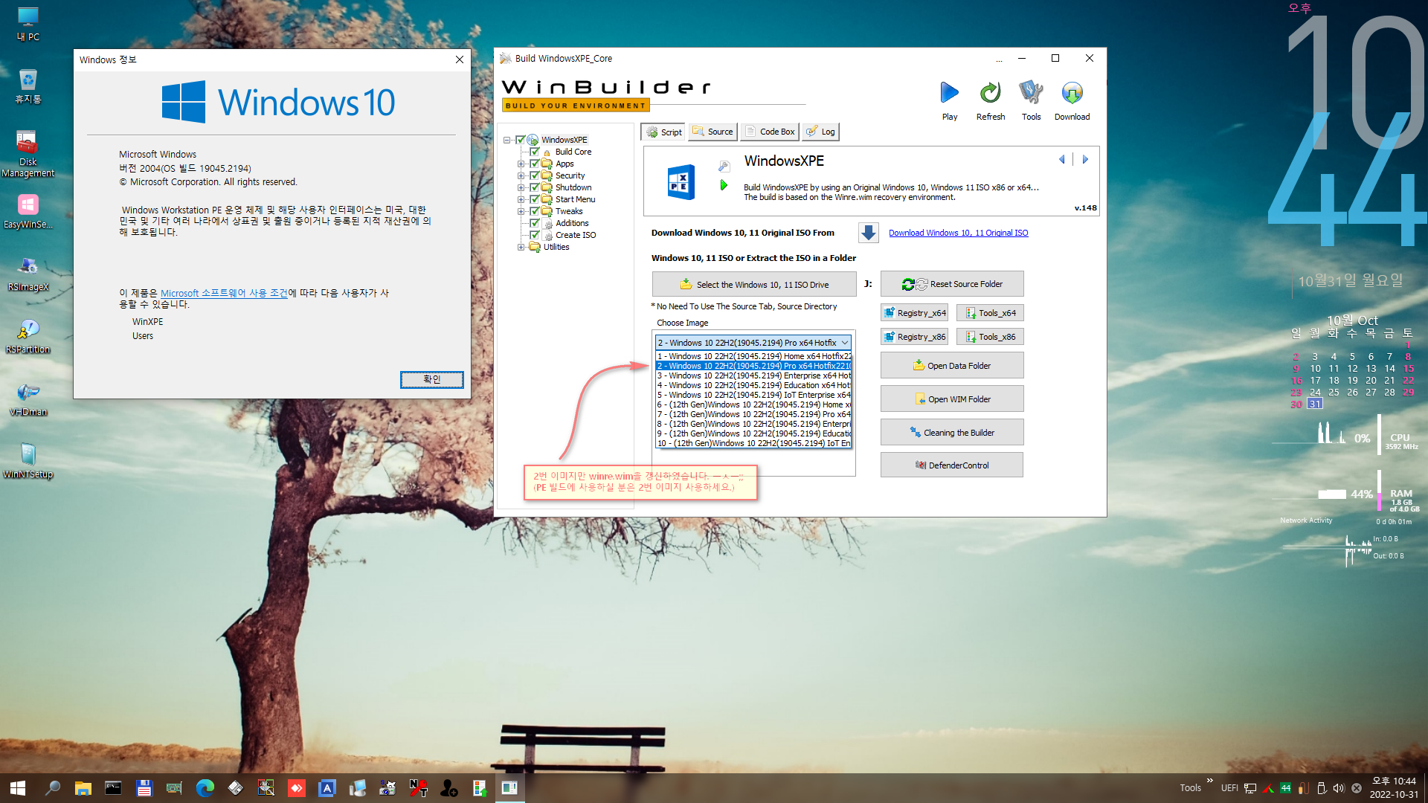The image size is (1428, 803).
Task: Expand the Apps tree node
Action: click(x=521, y=164)
